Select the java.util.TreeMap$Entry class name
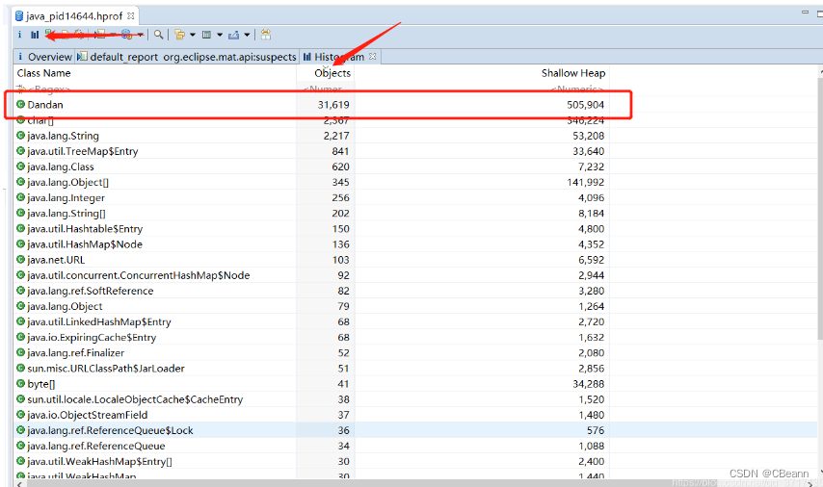This screenshot has height=487, width=823. [83, 151]
